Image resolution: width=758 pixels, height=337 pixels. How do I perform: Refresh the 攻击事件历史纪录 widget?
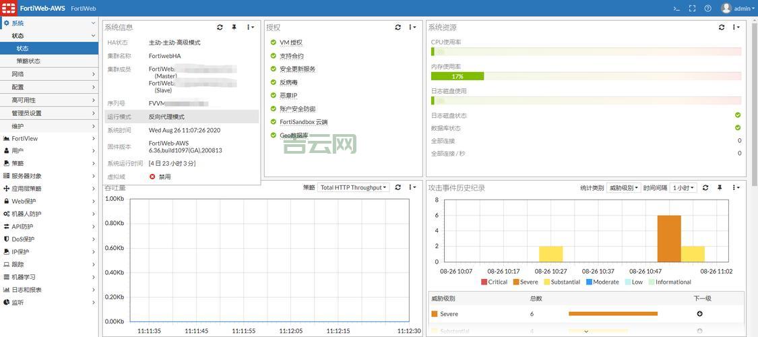tap(705, 188)
